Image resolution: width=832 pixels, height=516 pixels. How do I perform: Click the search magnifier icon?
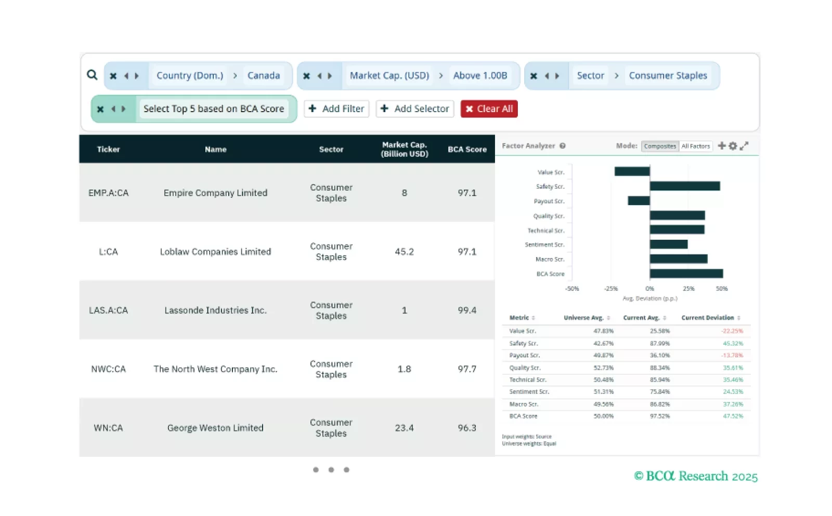92,75
